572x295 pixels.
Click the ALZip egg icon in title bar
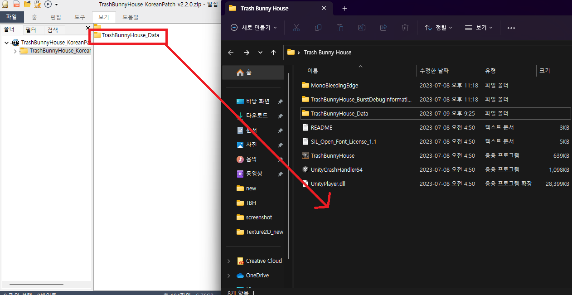[x=5, y=4]
